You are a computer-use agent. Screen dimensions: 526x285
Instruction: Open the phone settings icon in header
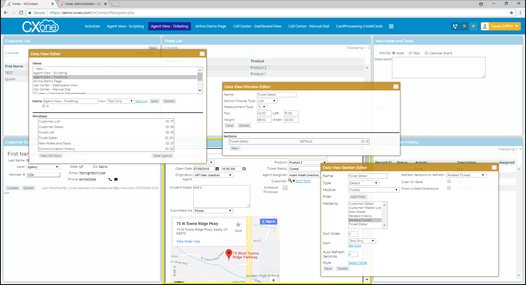(x=455, y=26)
